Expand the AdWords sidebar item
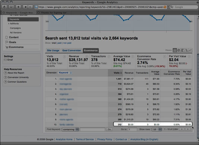The width and height of the screenshot is (199, 145). pyautogui.click(x=14, y=23)
